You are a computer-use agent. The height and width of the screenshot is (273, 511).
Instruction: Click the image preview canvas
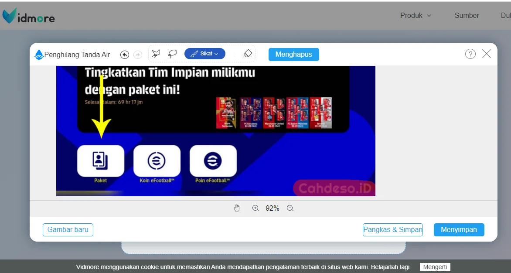click(216, 131)
